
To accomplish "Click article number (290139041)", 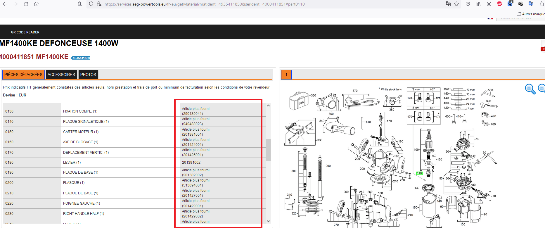I will tap(192, 114).
